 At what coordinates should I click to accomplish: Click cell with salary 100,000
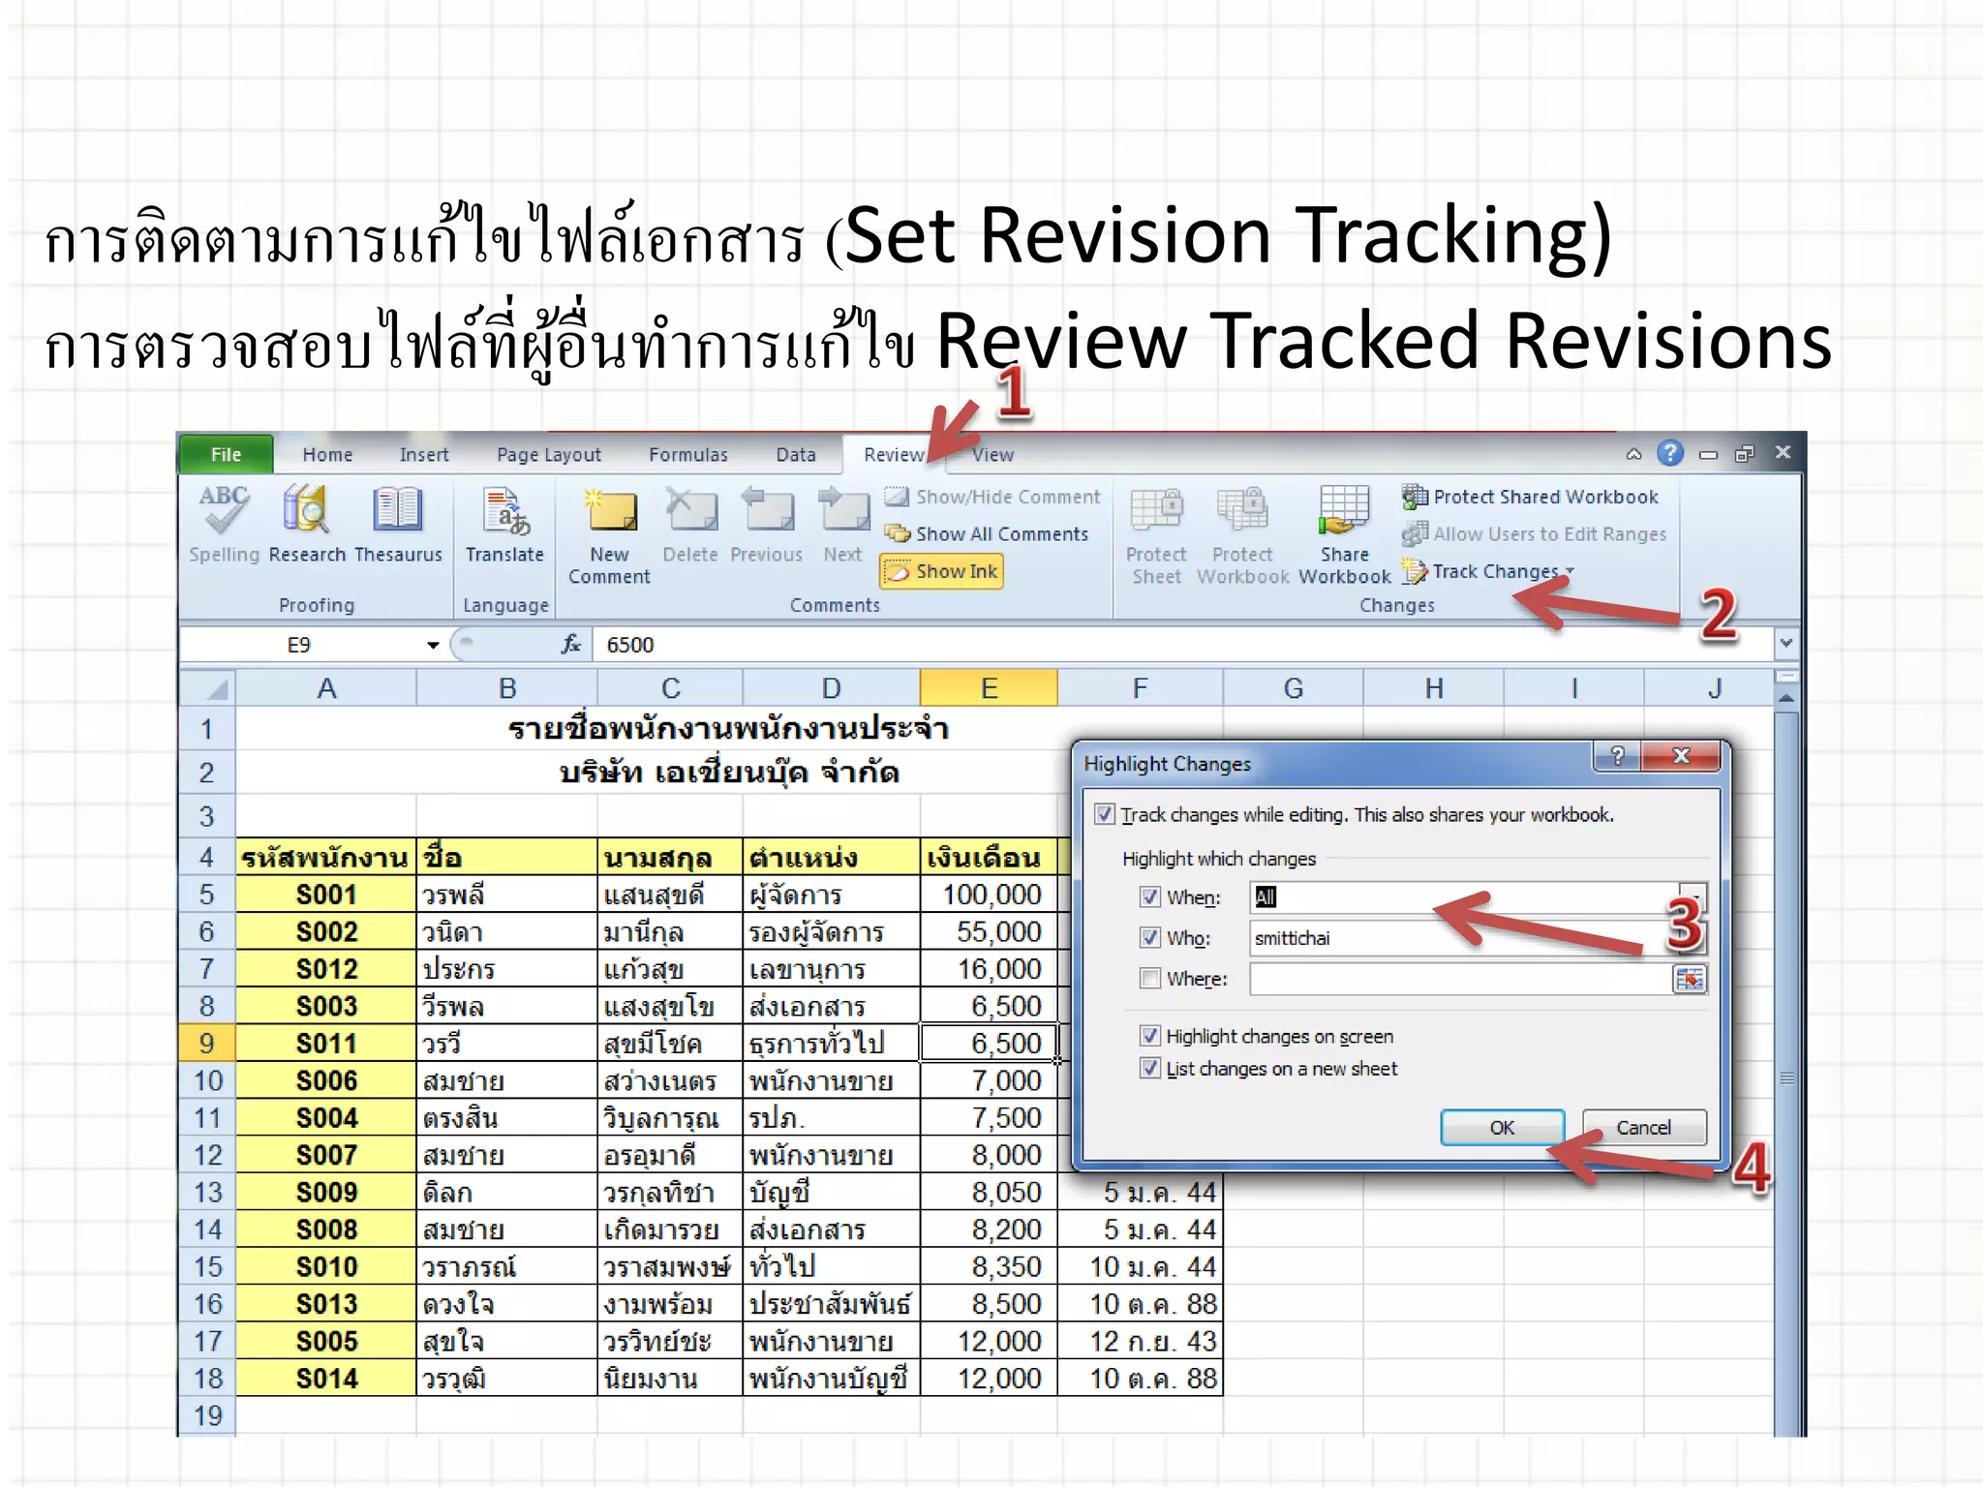(x=988, y=895)
